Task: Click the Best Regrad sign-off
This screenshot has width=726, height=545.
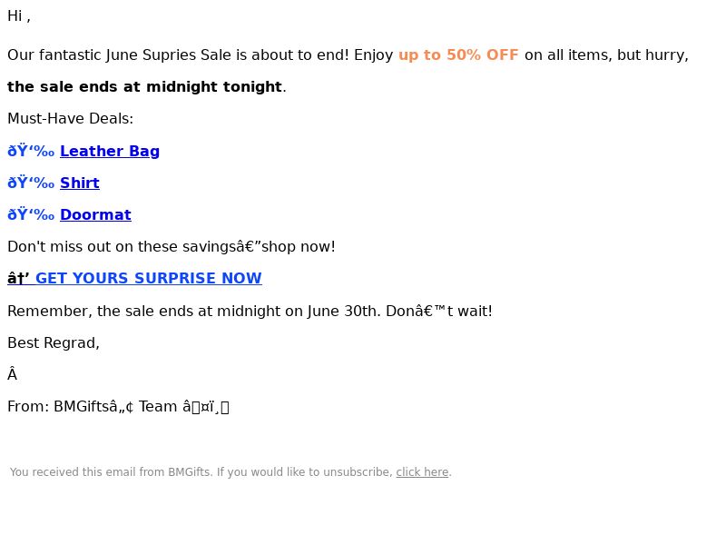Action: click(x=54, y=343)
